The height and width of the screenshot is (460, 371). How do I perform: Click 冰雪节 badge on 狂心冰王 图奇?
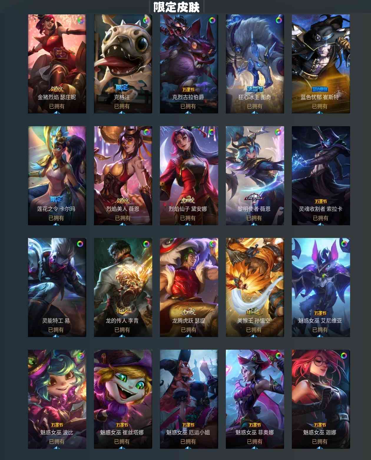tap(255, 89)
